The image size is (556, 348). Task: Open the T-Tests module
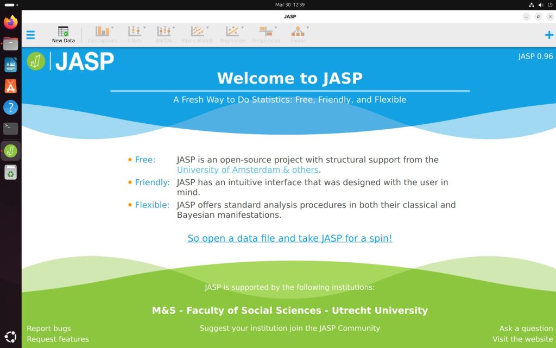pos(135,35)
